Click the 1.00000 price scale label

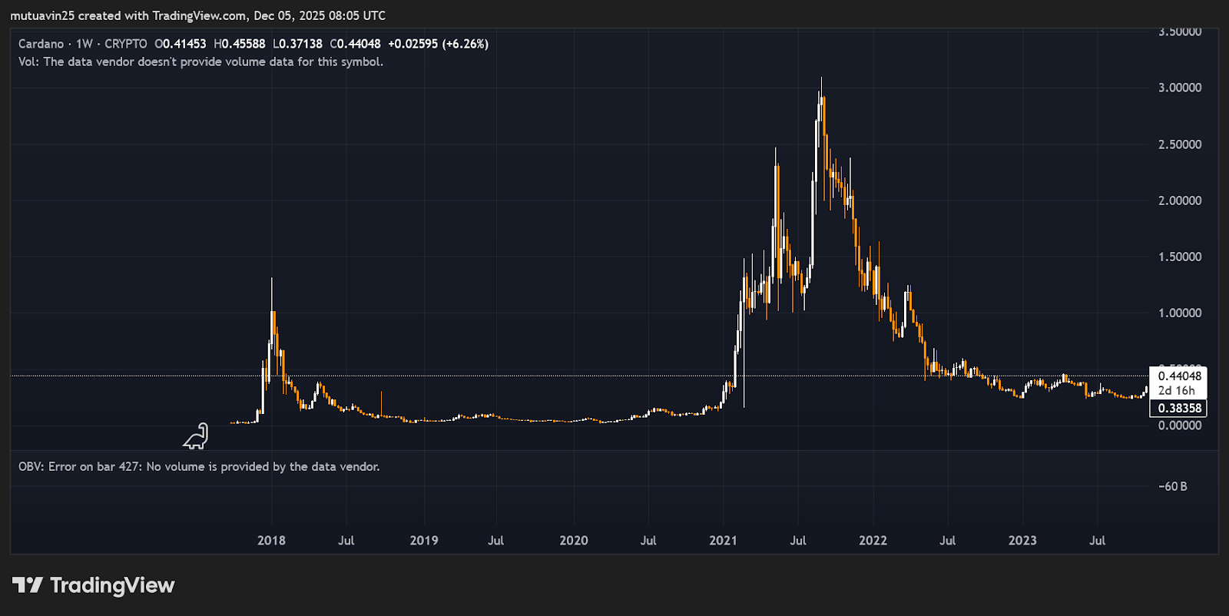click(1180, 313)
